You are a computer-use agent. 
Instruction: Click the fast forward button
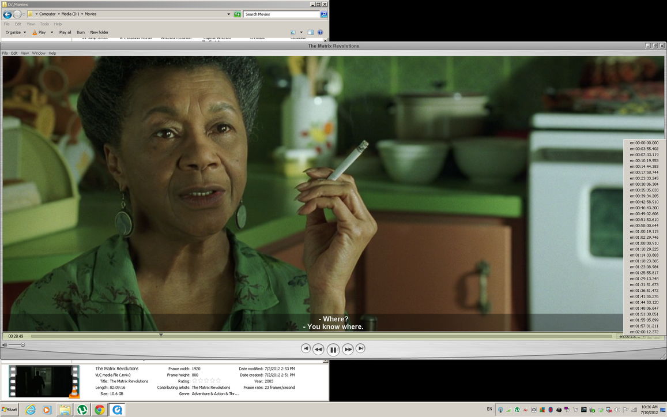click(348, 349)
